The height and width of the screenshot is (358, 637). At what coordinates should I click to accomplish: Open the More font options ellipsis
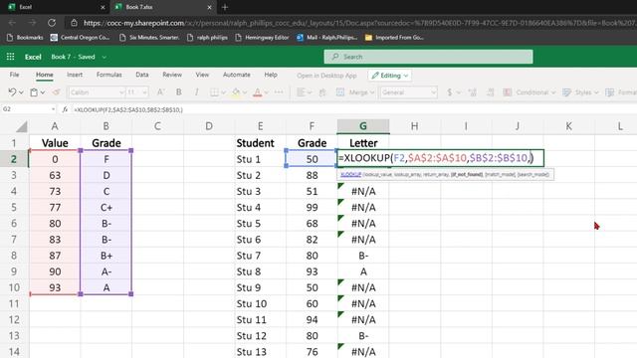tap(279, 92)
